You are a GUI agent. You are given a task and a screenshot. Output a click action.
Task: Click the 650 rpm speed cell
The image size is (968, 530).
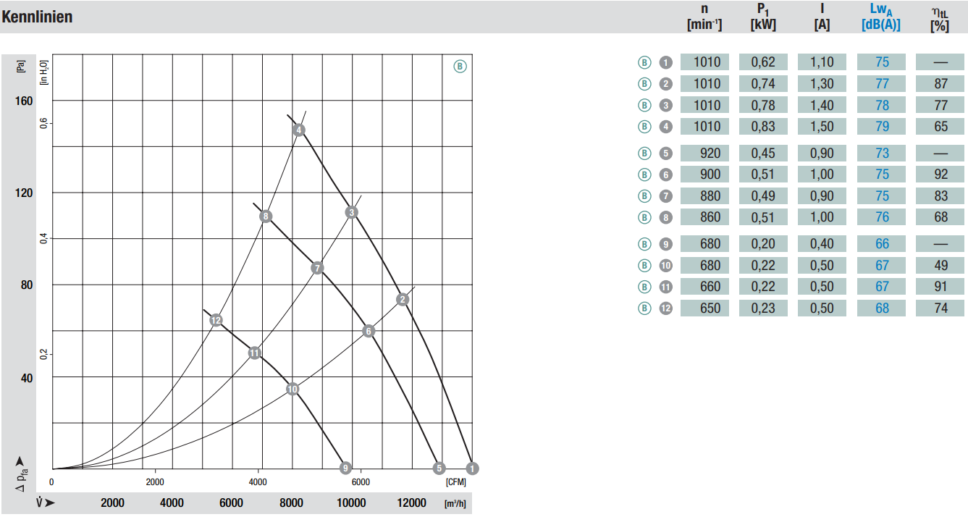[x=705, y=308]
